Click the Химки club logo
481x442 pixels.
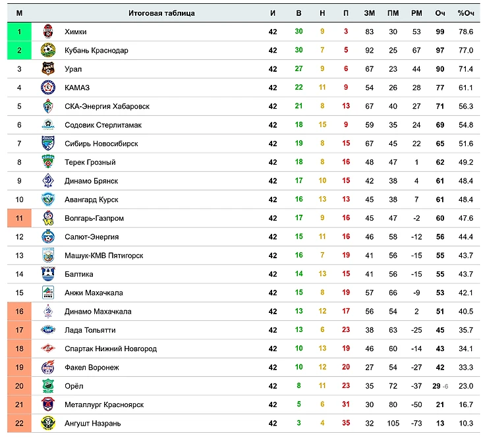[x=48, y=32]
